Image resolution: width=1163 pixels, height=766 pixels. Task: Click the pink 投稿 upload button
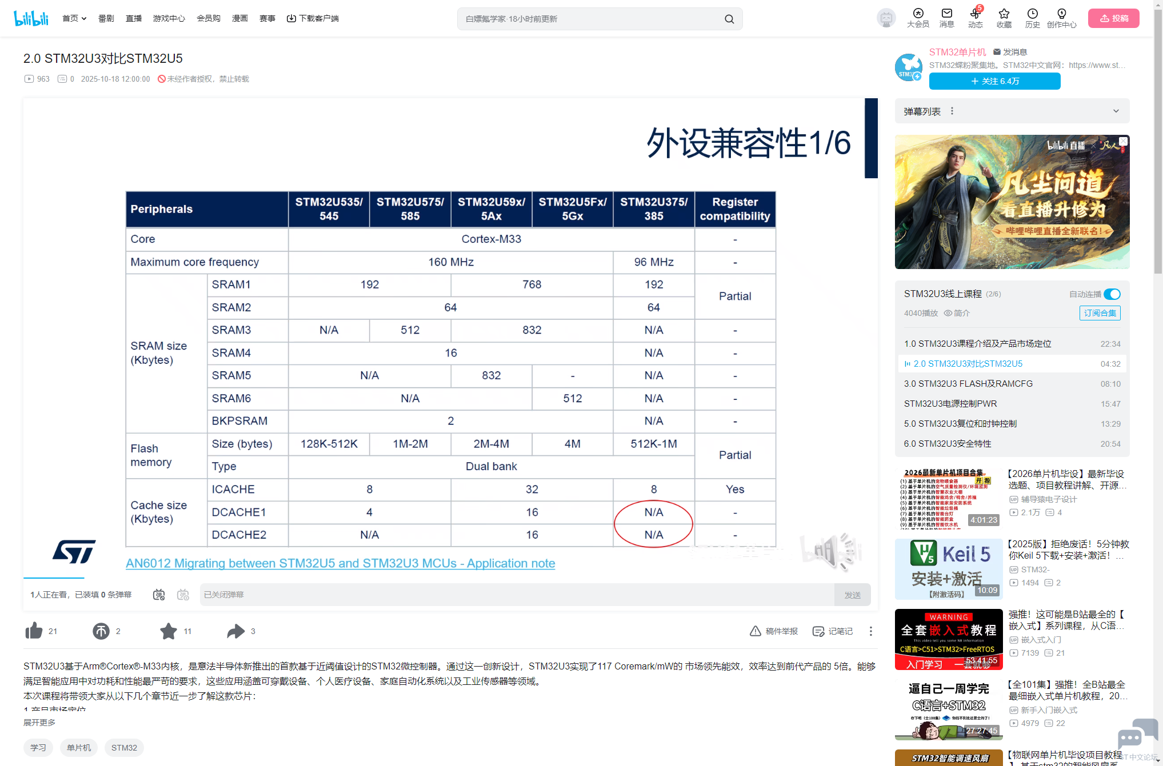(1113, 18)
